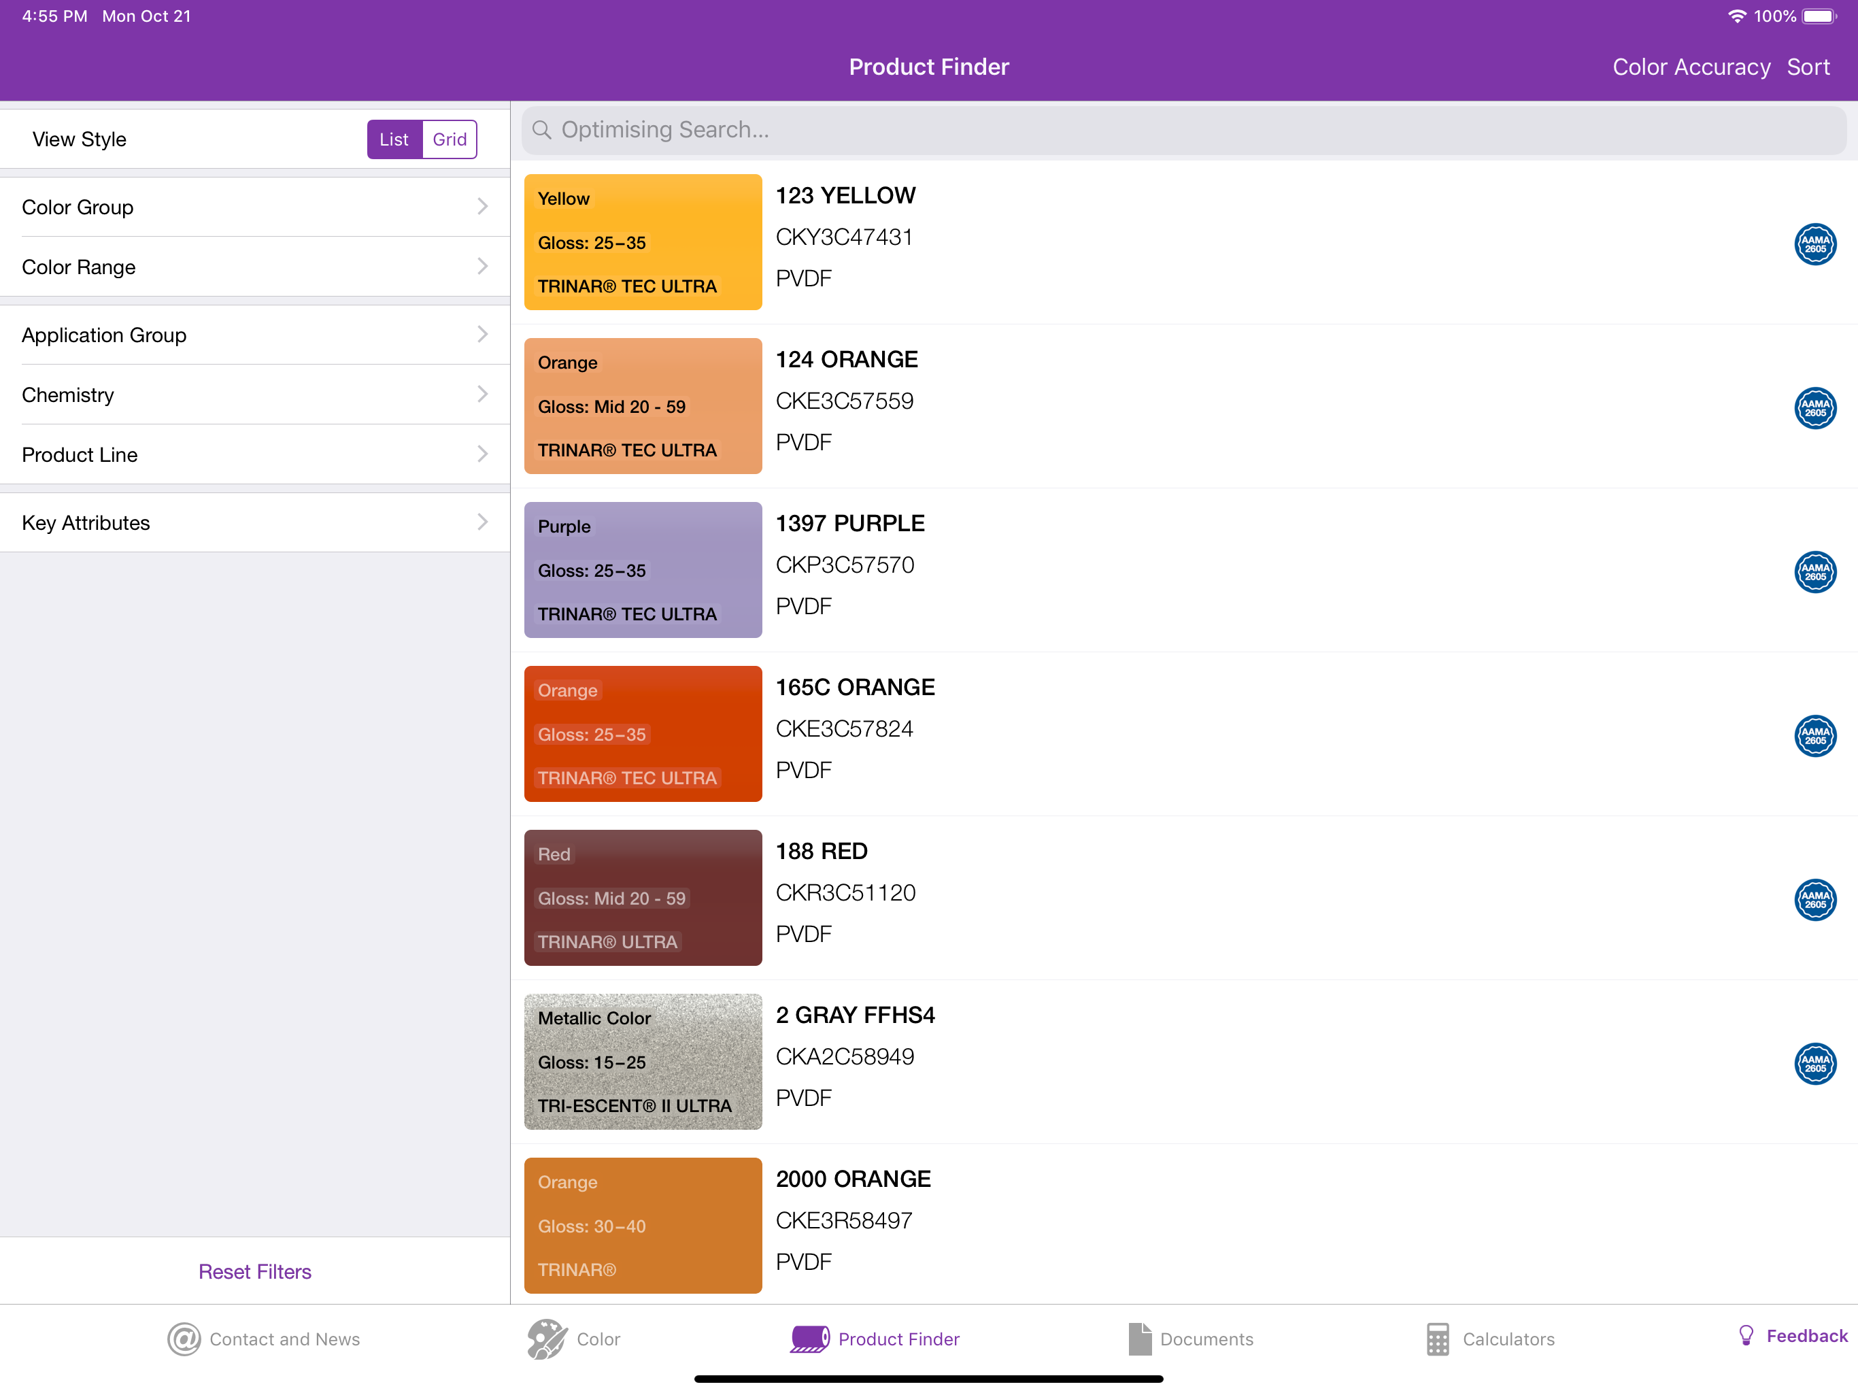1858x1393 pixels.
Task: Tap the Product Finder paint roll icon
Action: click(810, 1339)
